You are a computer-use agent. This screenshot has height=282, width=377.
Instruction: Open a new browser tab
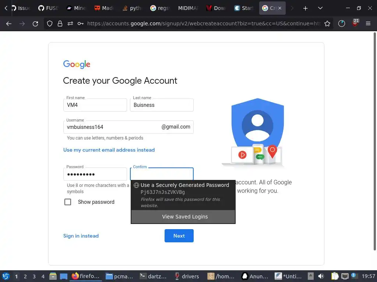point(305,8)
